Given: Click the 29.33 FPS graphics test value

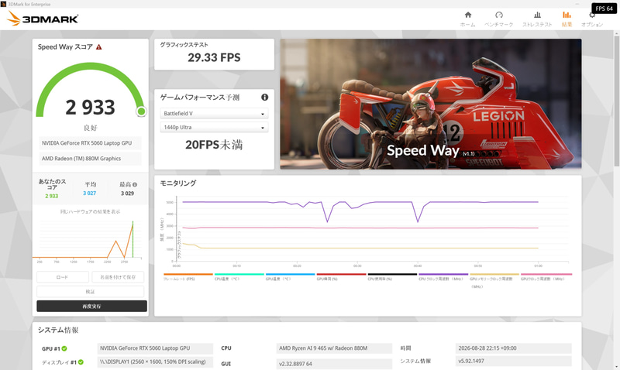Looking at the screenshot, I should pyautogui.click(x=214, y=57).
